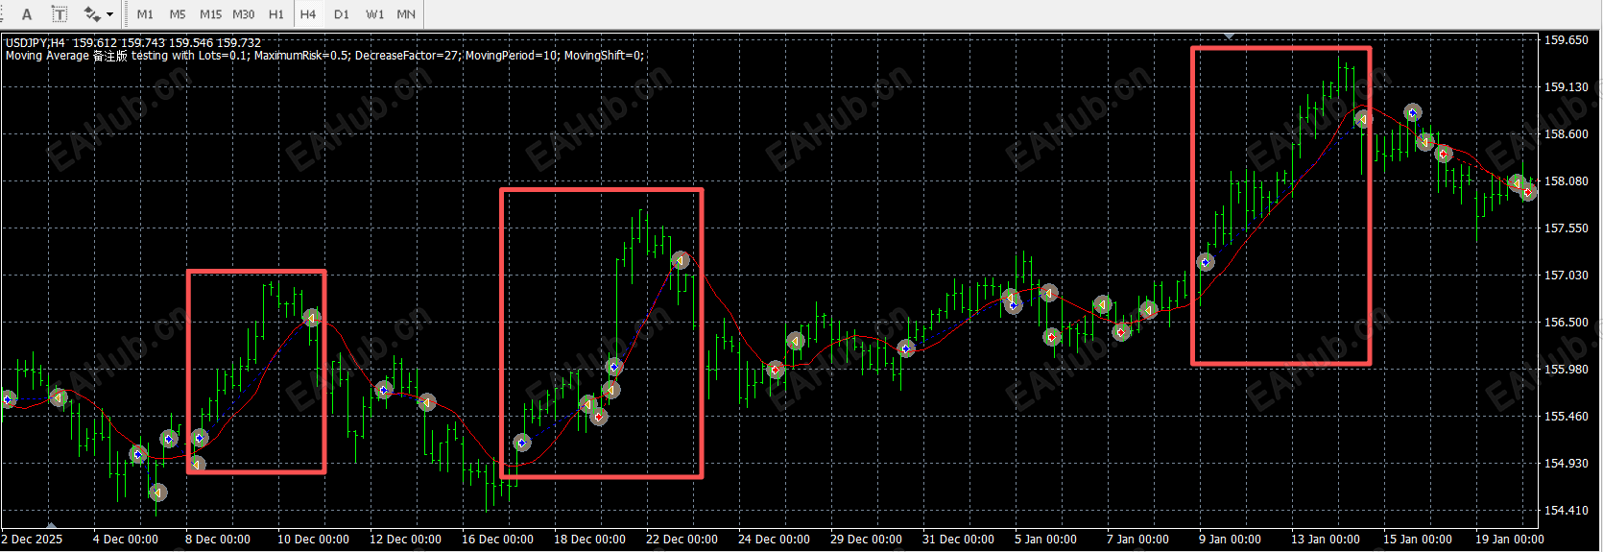Click price label 155.460 on the scale
This screenshot has width=1603, height=552.
tap(1566, 416)
